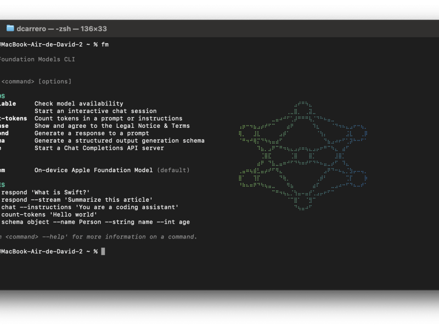Screen dimensions: 439x329
Task: Click the 'schema object --name Person' example
Action: (95, 222)
